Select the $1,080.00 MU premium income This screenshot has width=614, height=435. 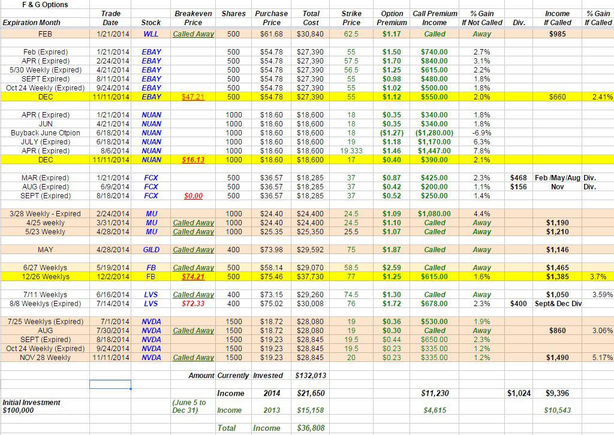coord(434,214)
